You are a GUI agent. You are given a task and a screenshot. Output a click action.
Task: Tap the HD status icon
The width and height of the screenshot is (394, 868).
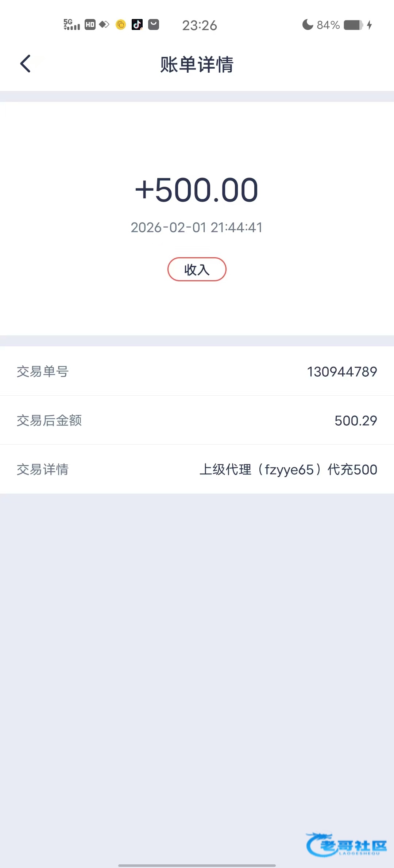click(x=90, y=24)
